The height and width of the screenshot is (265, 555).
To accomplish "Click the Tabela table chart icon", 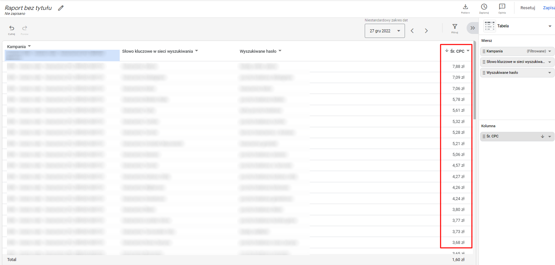I will point(490,26).
